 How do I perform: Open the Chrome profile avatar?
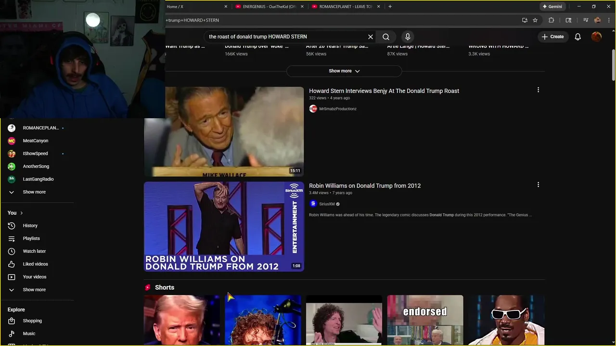[x=597, y=20]
